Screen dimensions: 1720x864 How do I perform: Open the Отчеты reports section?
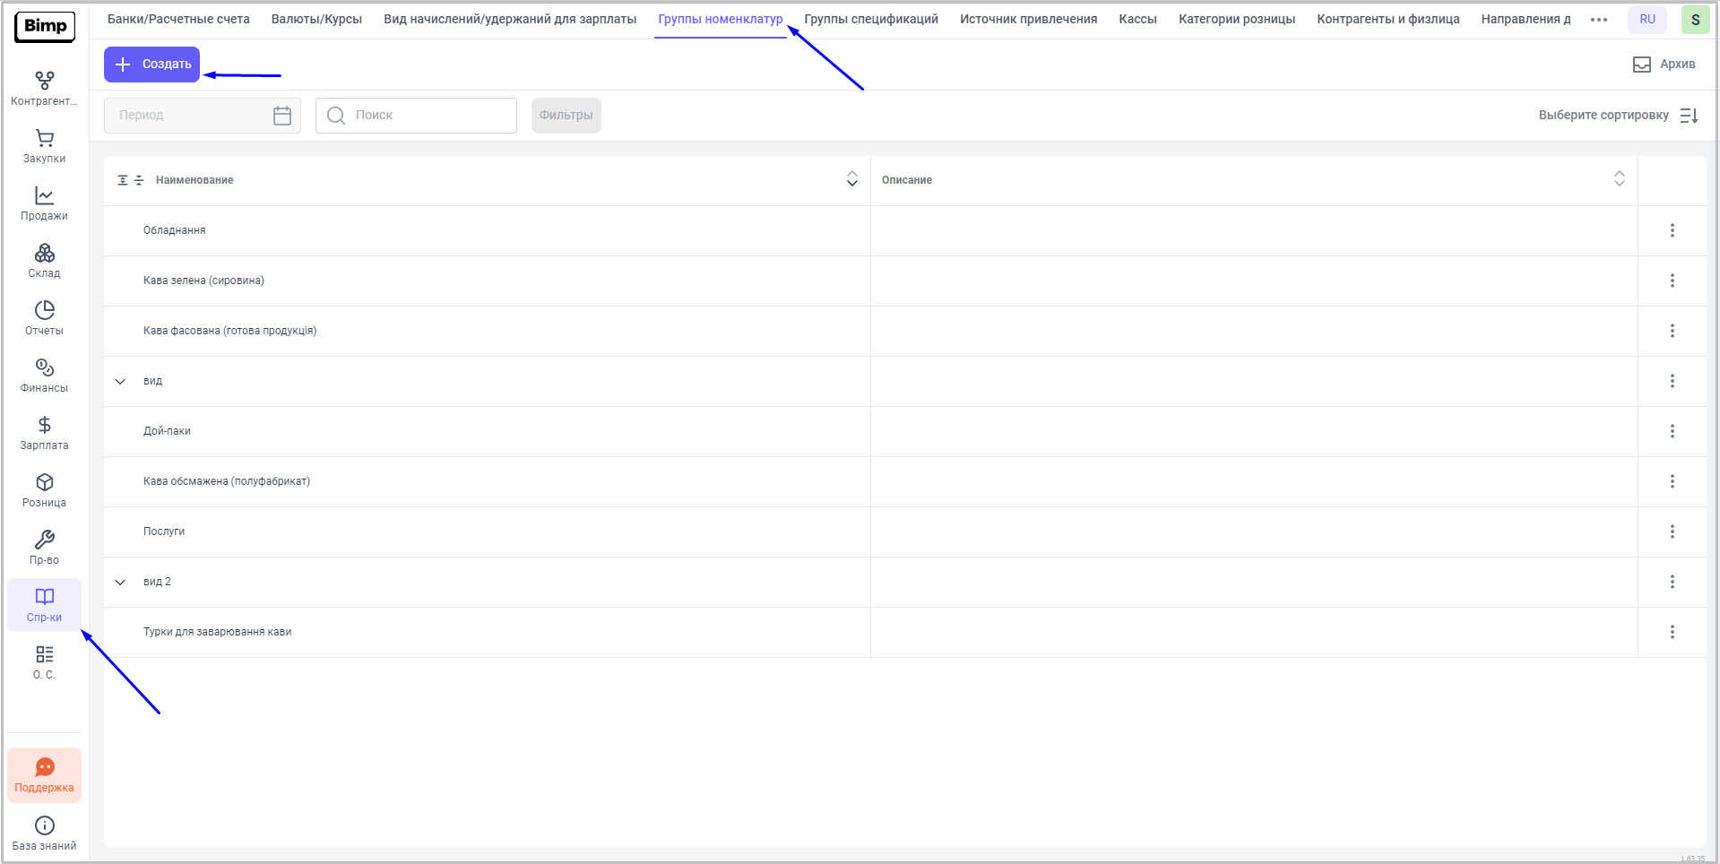pyautogui.click(x=44, y=319)
